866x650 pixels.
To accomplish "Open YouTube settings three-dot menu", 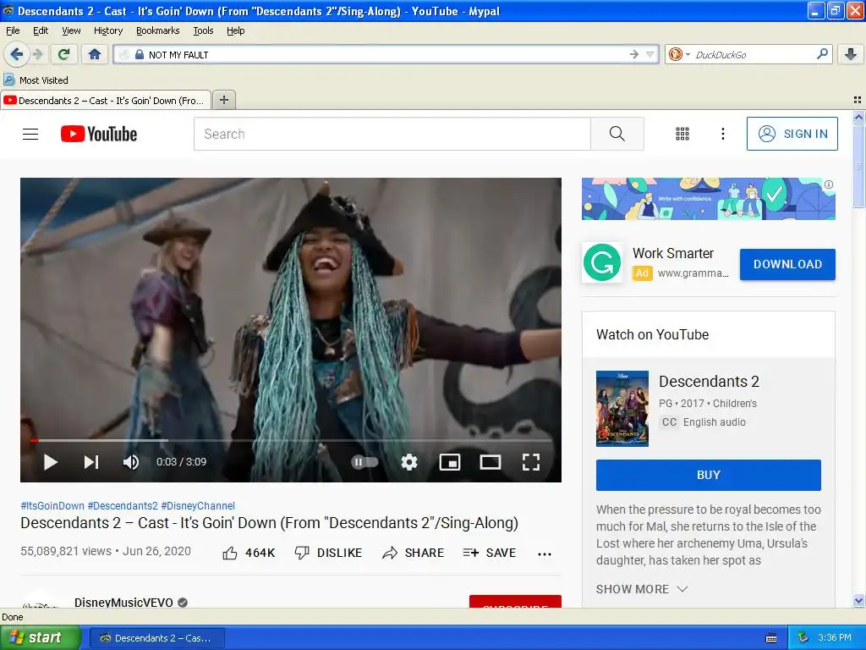I will [x=722, y=134].
